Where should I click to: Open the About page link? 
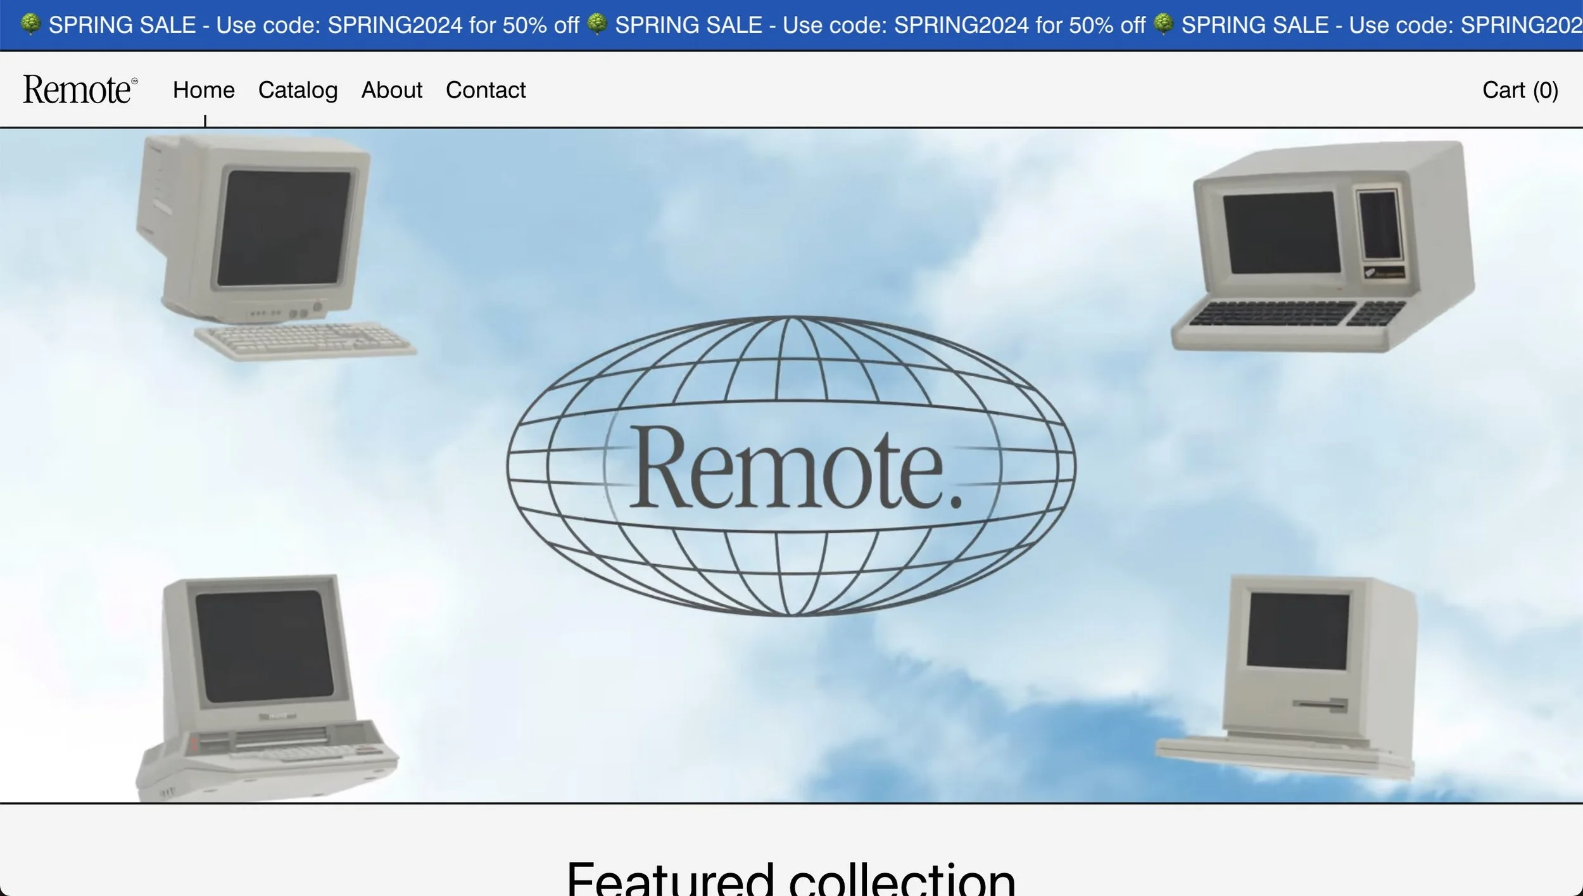(392, 90)
